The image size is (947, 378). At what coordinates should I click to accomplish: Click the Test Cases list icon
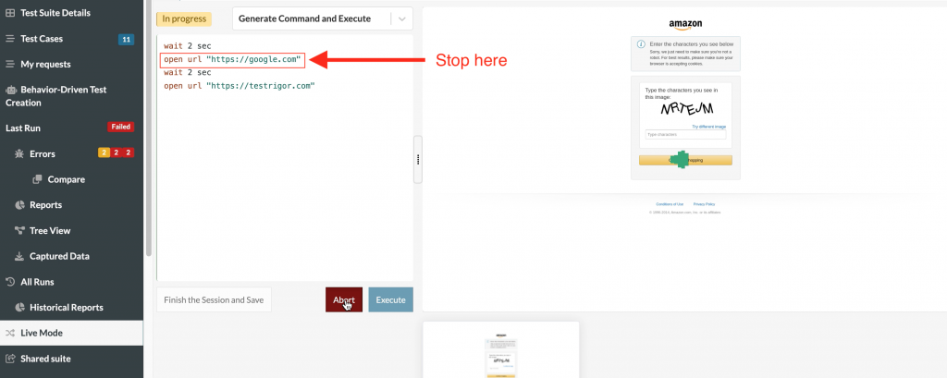point(10,39)
